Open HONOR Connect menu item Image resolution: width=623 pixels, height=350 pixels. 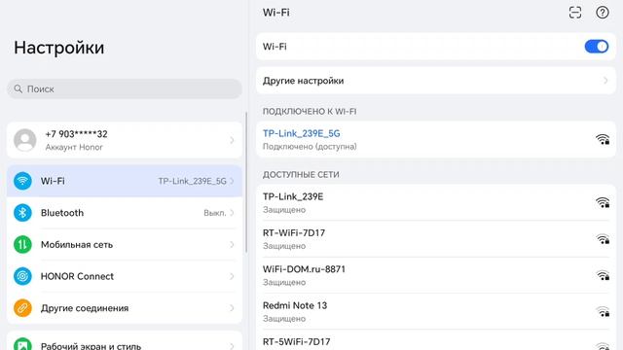[125, 276]
